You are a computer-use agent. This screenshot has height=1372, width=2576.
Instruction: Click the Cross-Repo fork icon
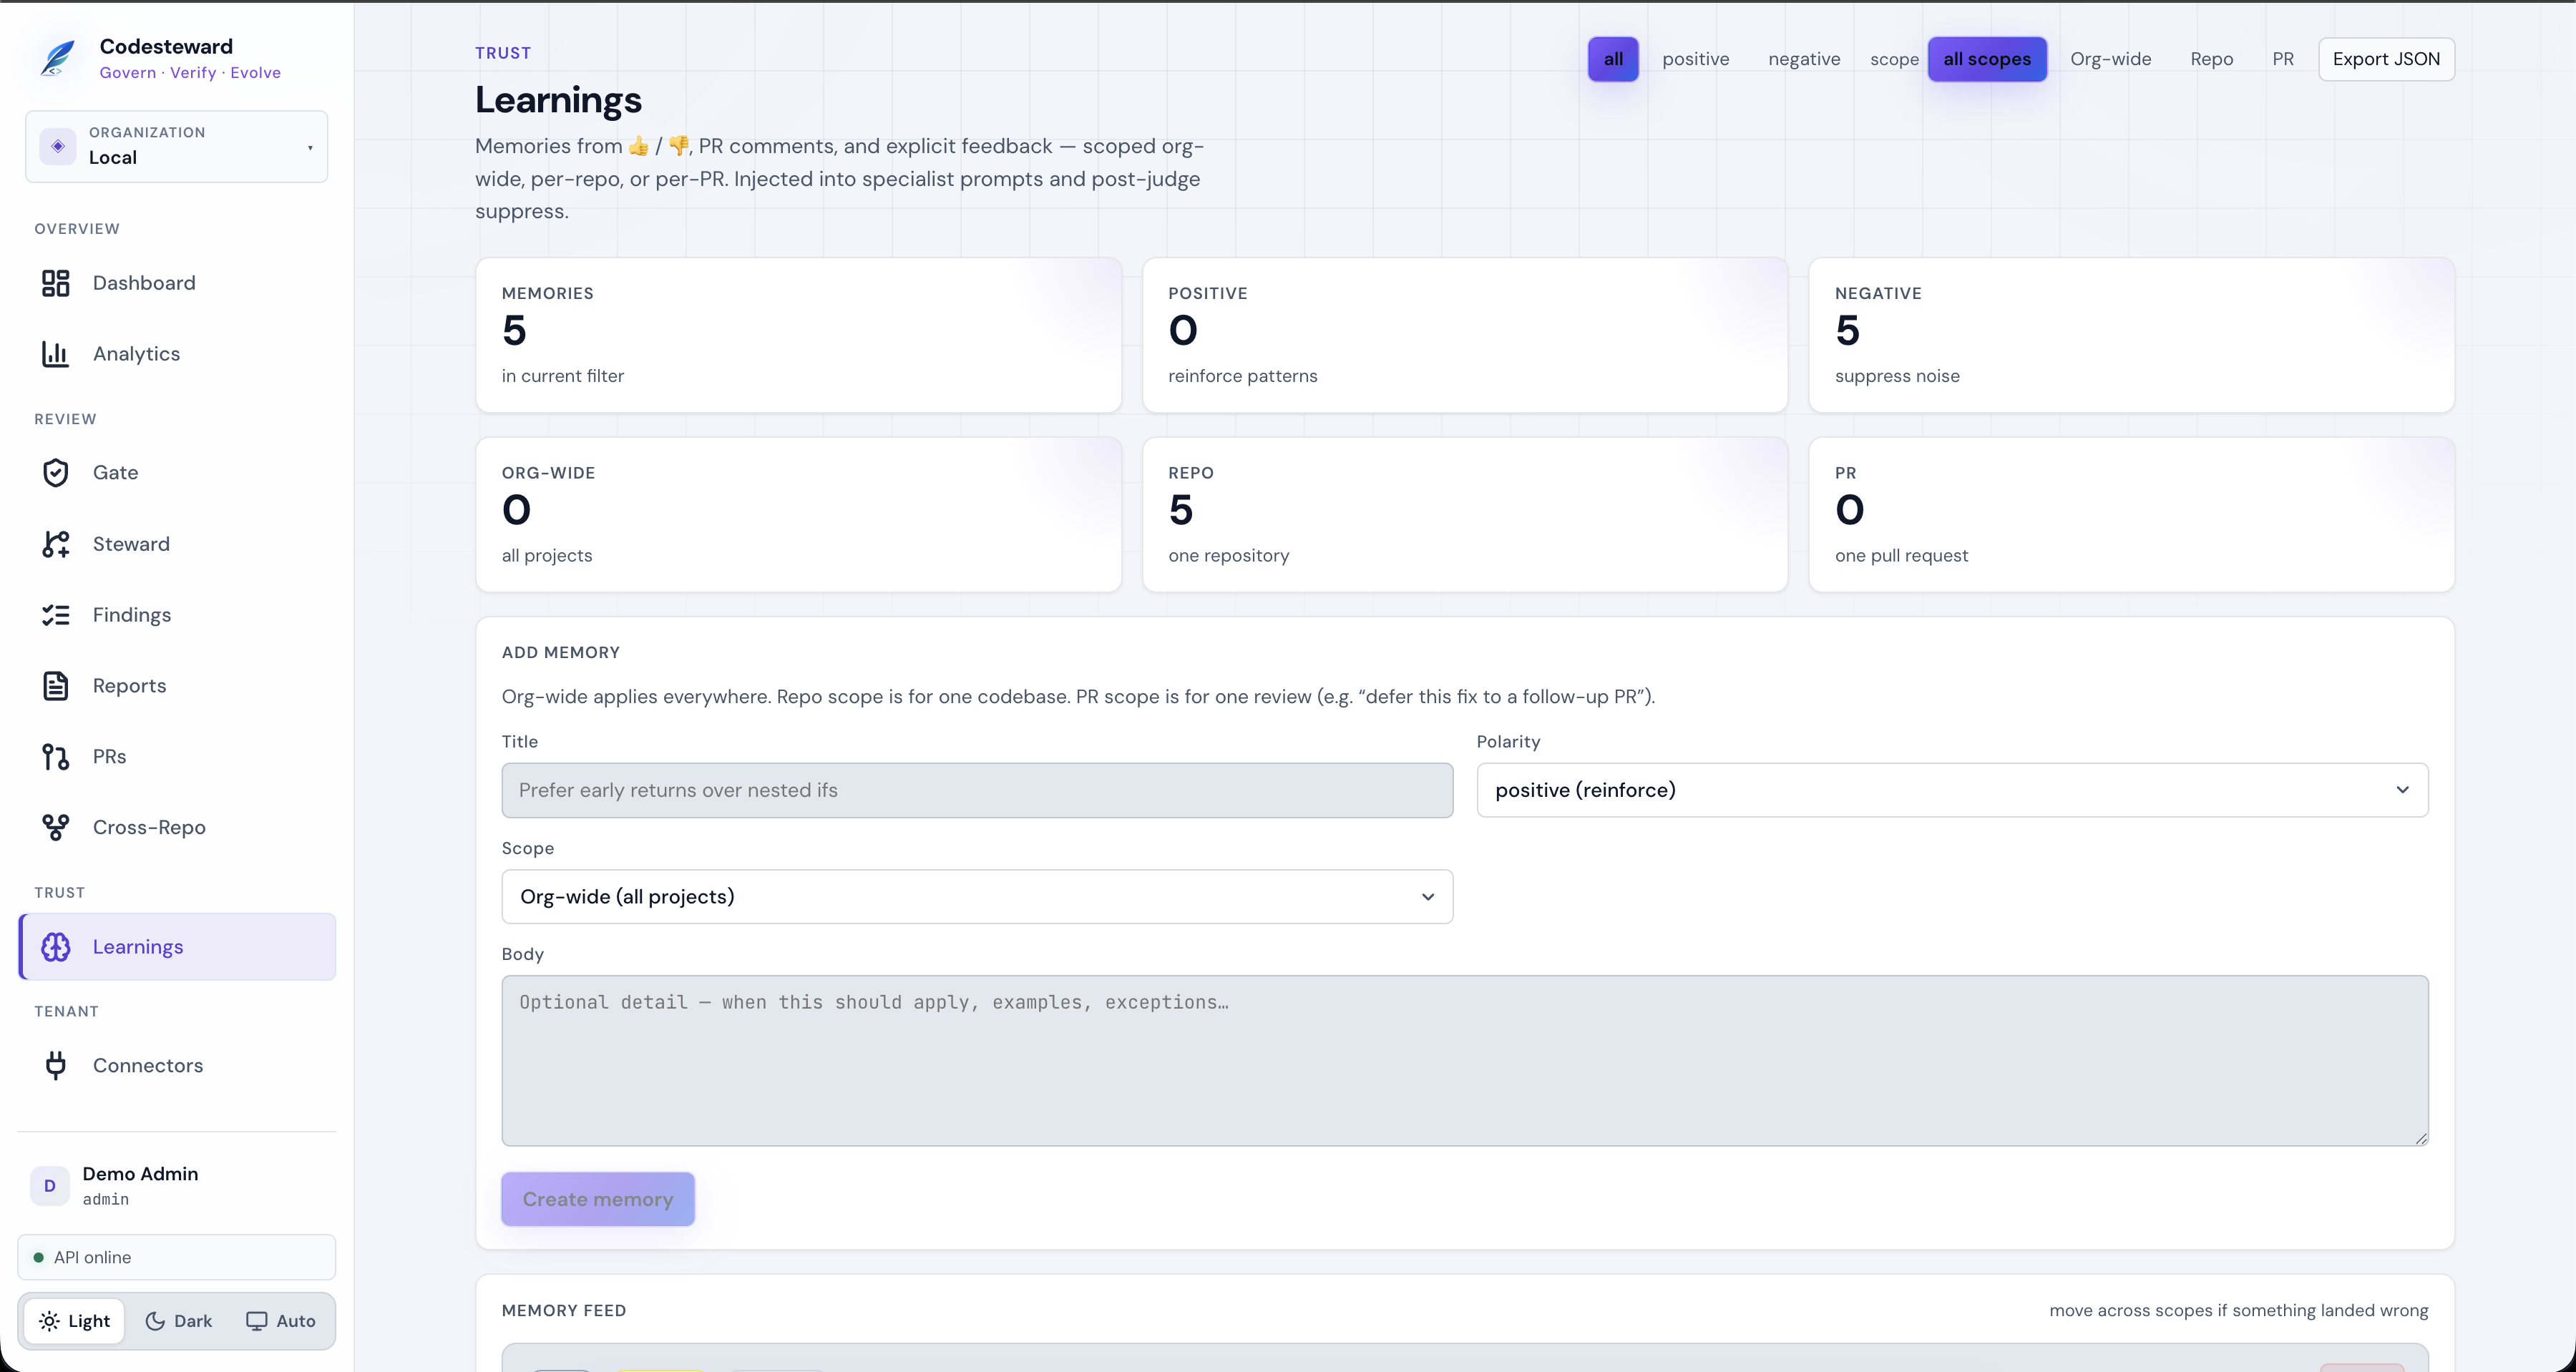pos(56,827)
